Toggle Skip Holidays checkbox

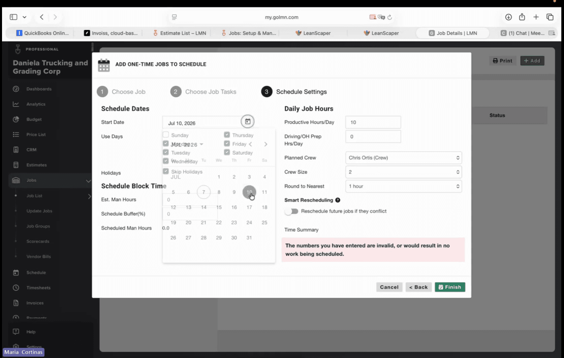[166, 171]
